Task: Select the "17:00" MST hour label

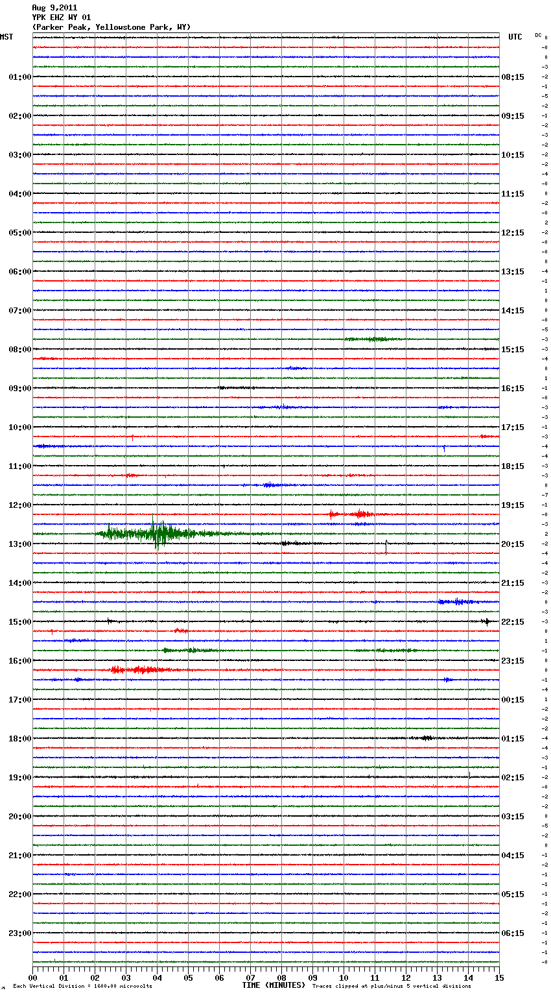Action: 20,700
